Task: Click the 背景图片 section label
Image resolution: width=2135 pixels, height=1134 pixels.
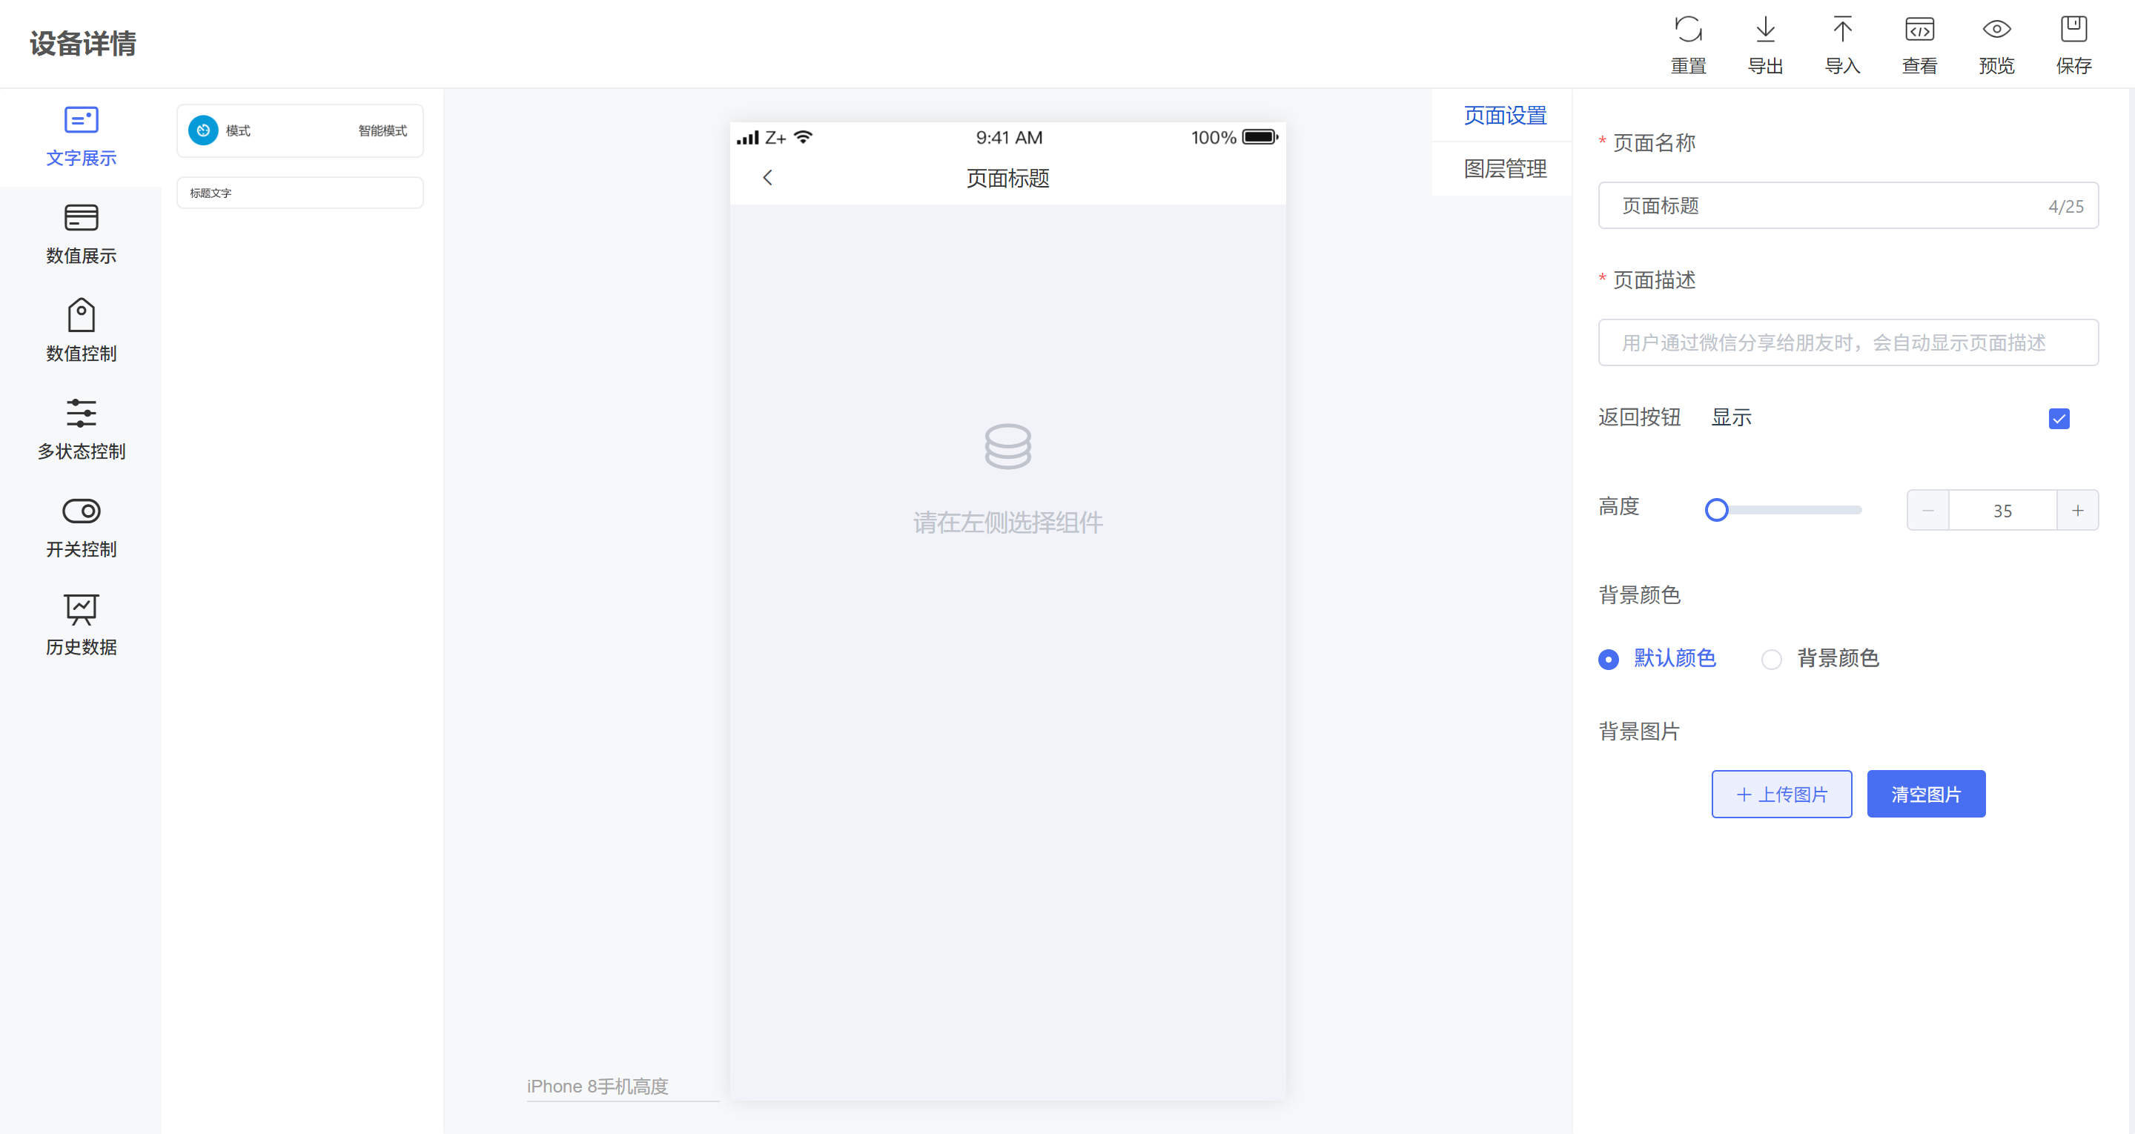Action: [x=1638, y=731]
